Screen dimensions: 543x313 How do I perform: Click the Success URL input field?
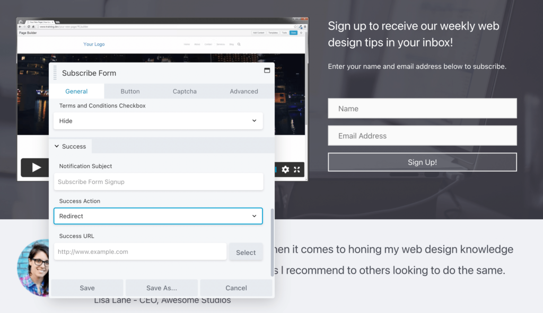click(x=140, y=252)
